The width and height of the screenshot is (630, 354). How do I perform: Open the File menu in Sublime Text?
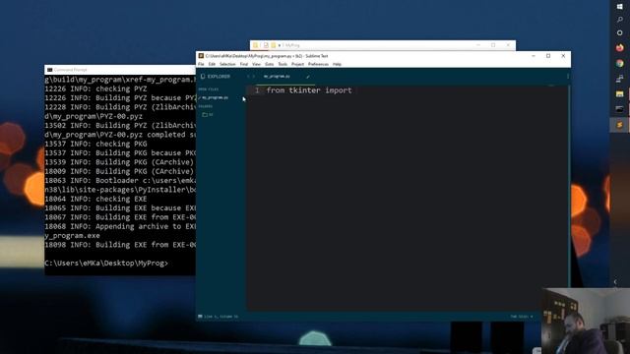[201, 64]
